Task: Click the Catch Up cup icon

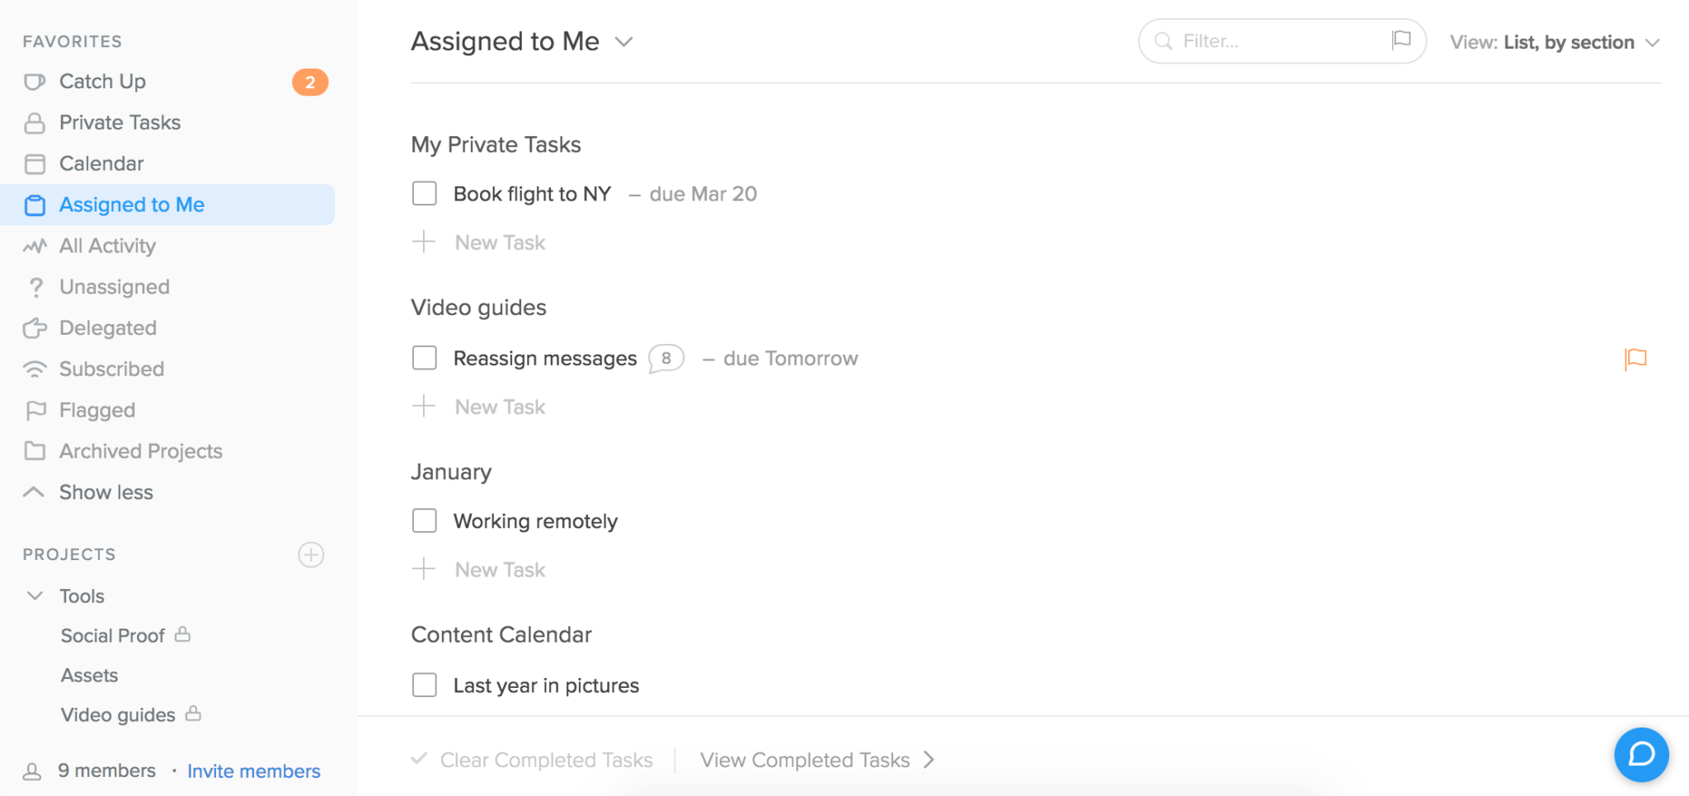Action: tap(35, 82)
